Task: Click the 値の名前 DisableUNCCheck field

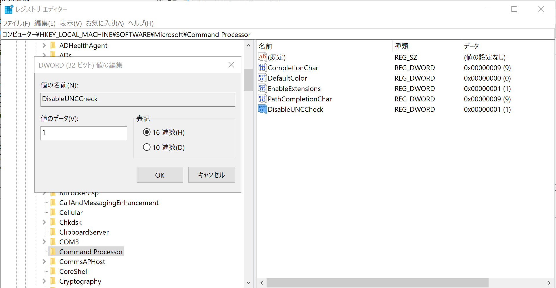Action: tap(138, 100)
